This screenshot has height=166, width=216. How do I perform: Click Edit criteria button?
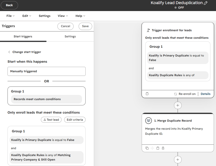(x=75, y=120)
